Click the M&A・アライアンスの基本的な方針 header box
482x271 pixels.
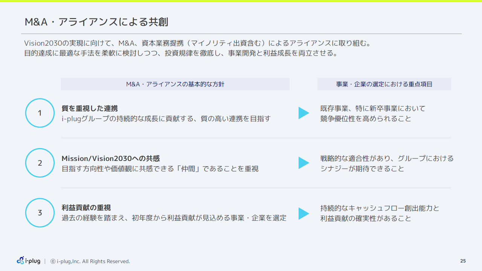coord(175,84)
